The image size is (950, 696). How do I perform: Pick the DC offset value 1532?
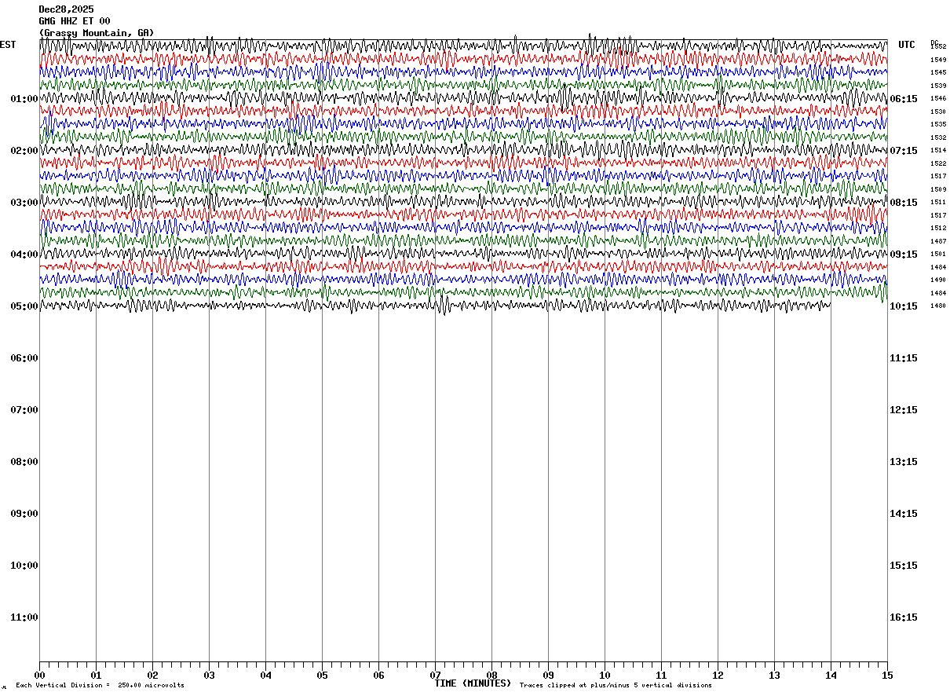938,137
